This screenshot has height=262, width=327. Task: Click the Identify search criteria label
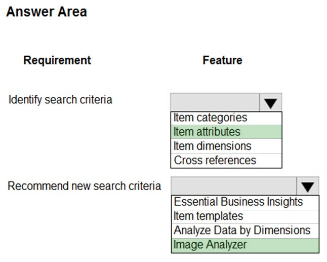tap(60, 100)
